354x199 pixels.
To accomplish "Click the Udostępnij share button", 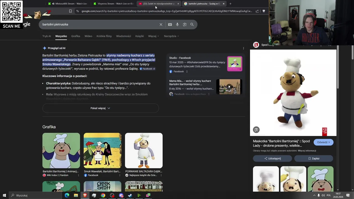I will coord(272,158).
